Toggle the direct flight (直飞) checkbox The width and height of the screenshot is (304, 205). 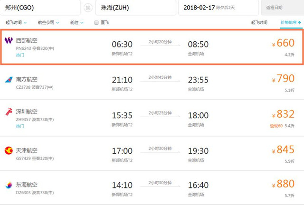click(x=97, y=23)
